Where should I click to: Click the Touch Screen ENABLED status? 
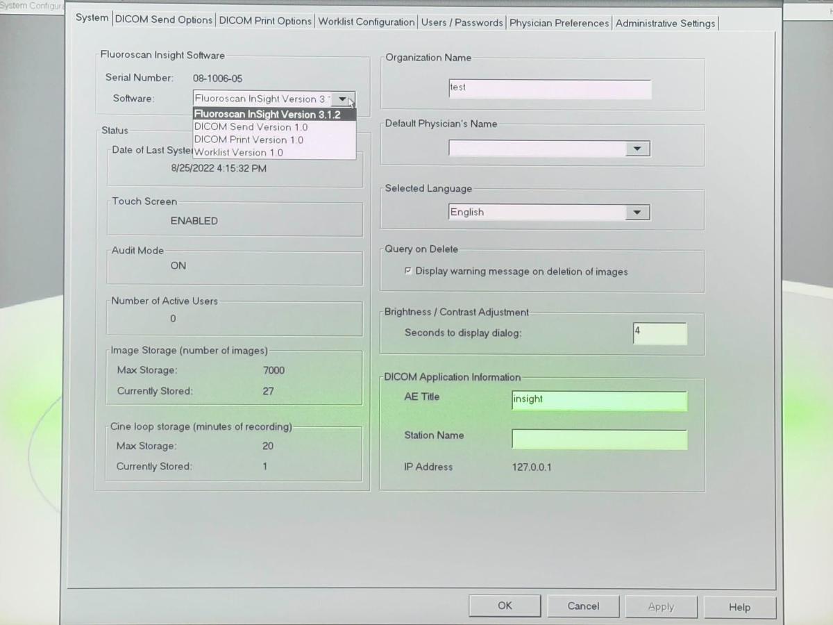point(194,221)
